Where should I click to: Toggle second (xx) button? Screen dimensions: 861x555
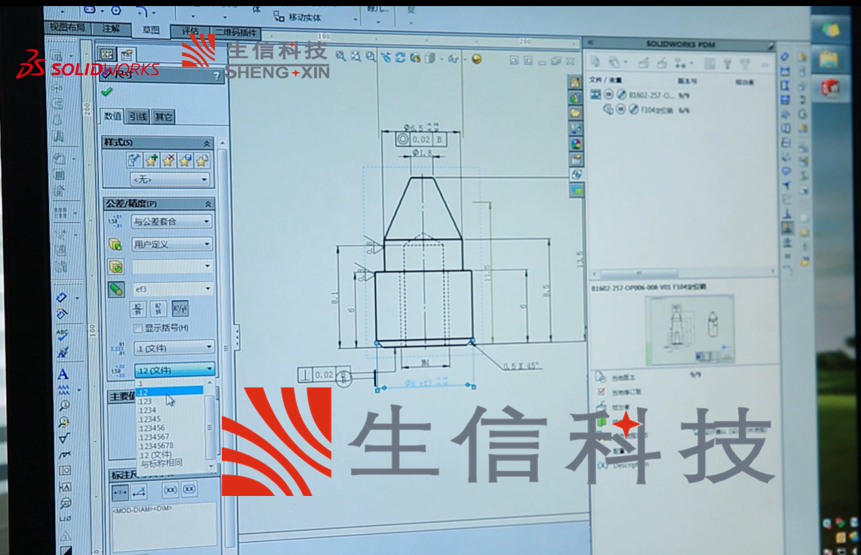[x=189, y=490]
